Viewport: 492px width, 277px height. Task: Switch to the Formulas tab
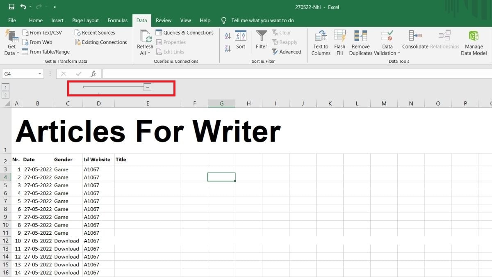click(118, 20)
